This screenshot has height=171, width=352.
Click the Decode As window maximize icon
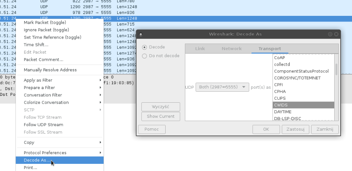(x=330, y=34)
